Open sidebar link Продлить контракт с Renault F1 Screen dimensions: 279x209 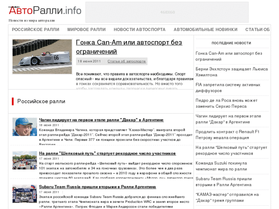click(228, 135)
